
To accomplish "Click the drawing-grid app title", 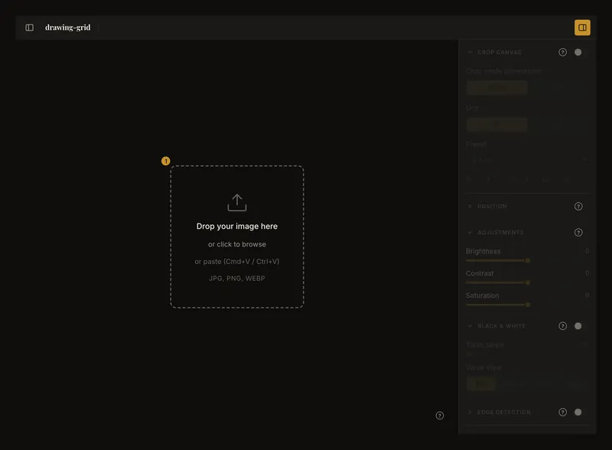I will (67, 28).
